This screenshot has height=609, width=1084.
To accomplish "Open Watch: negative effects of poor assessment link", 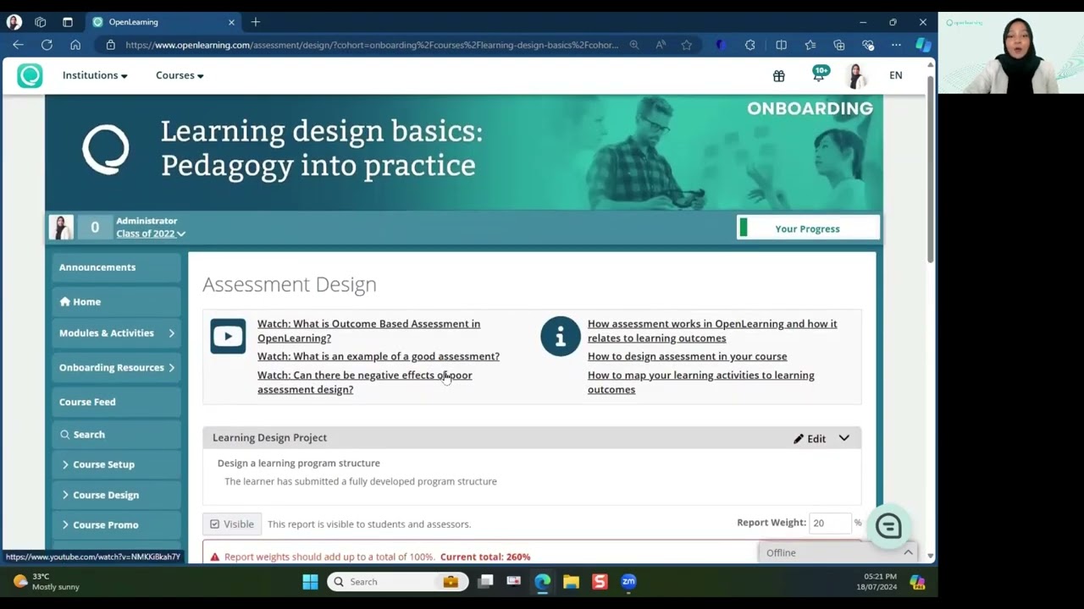I will 365,382.
